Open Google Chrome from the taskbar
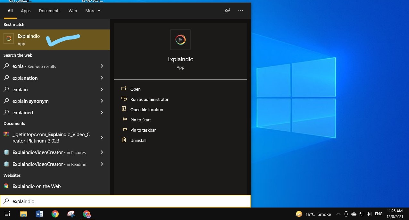This screenshot has height=220, width=409. pyautogui.click(x=55, y=214)
